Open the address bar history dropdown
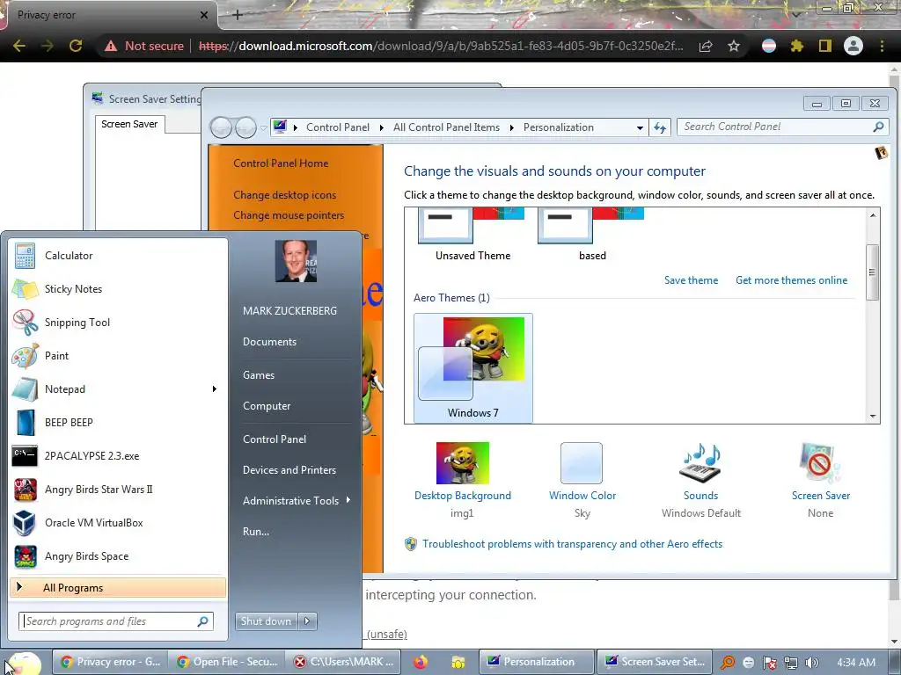Image resolution: width=901 pixels, height=675 pixels. click(x=640, y=127)
